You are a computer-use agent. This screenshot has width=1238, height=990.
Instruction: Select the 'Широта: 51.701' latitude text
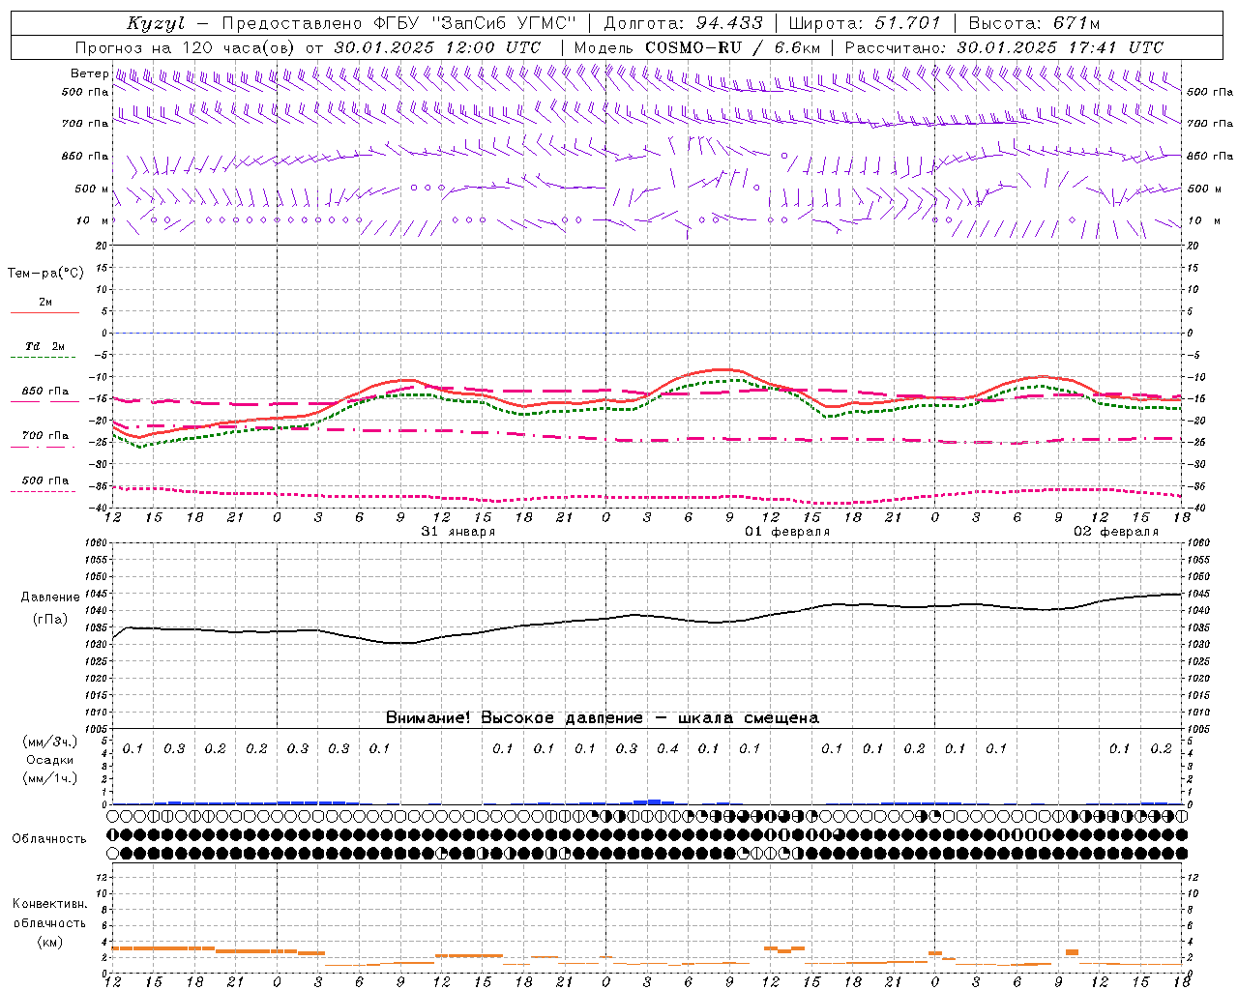[865, 23]
